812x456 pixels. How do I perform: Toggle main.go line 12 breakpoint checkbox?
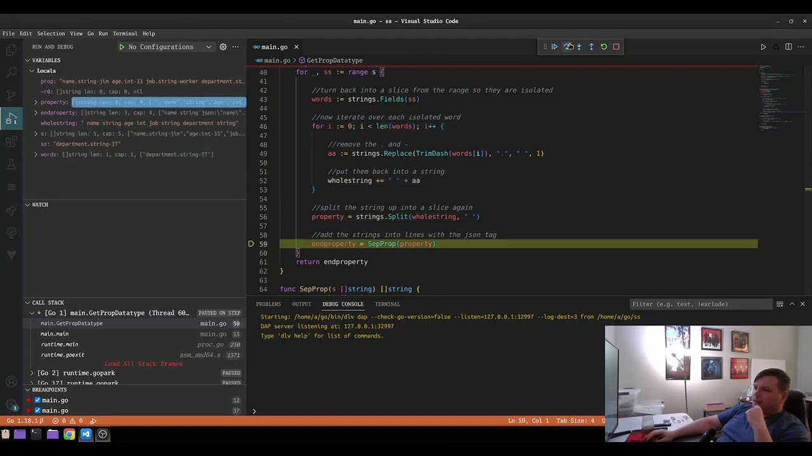point(37,400)
